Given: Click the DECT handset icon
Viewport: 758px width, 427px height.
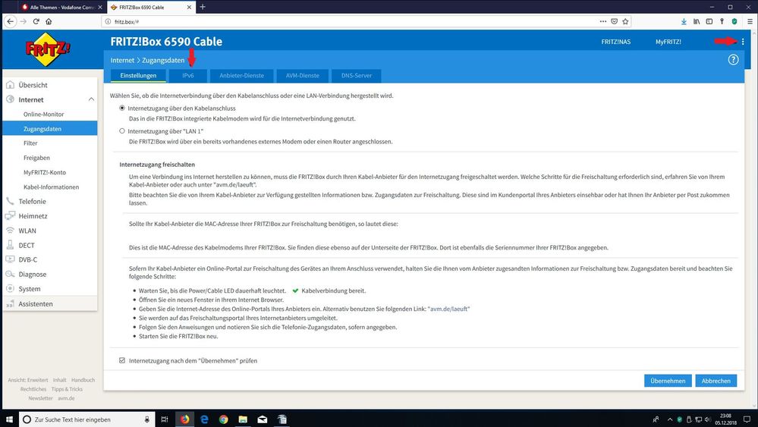Looking at the screenshot, I should coord(10,245).
